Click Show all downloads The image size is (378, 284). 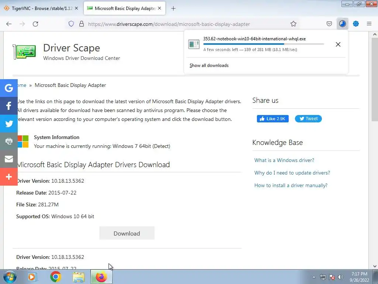coord(209,65)
